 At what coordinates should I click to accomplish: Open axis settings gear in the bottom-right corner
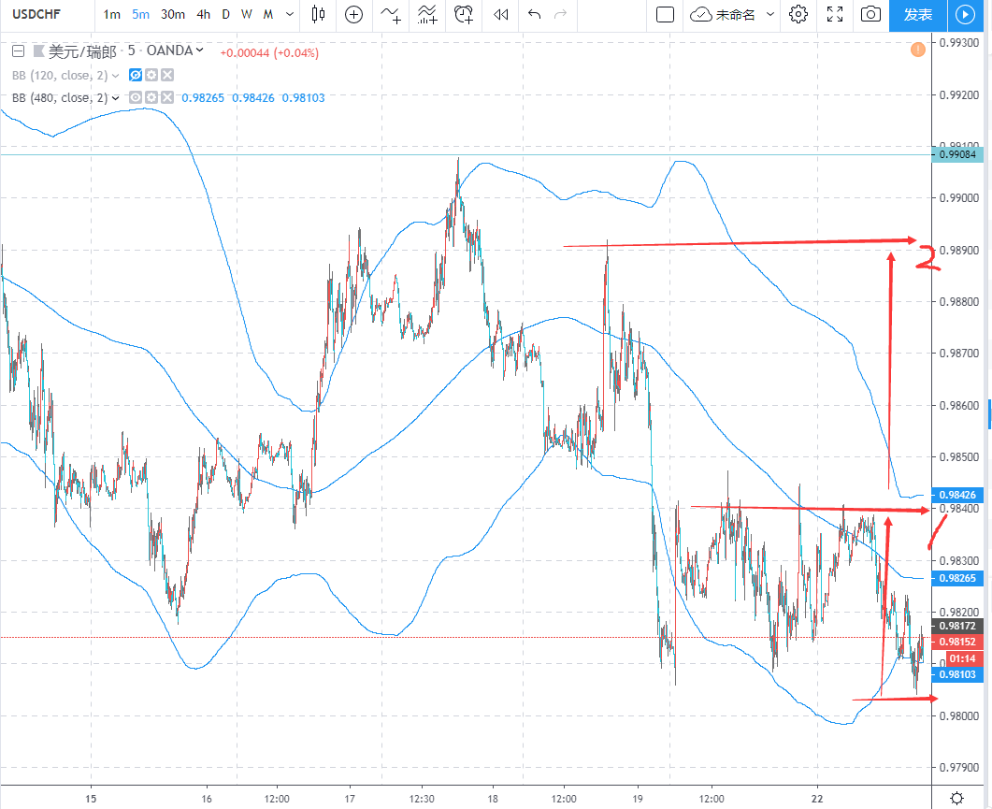[957, 798]
